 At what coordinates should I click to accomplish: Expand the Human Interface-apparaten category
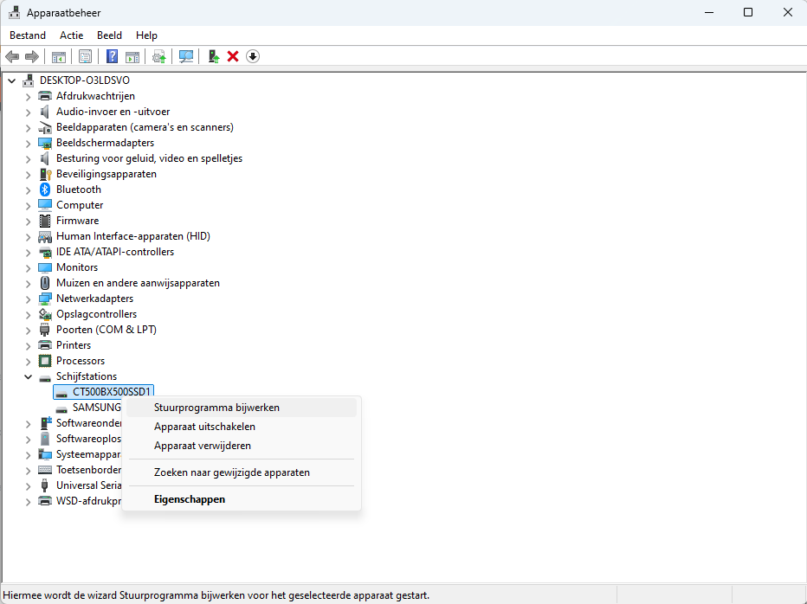pyautogui.click(x=29, y=236)
